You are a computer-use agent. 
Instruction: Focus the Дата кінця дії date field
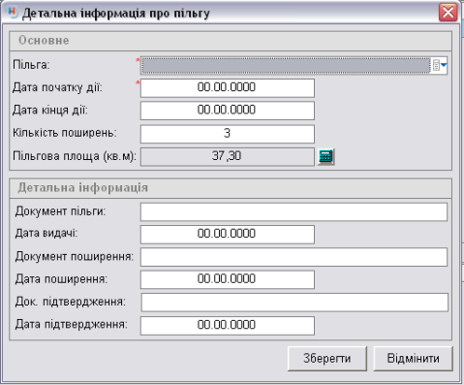coord(228,111)
